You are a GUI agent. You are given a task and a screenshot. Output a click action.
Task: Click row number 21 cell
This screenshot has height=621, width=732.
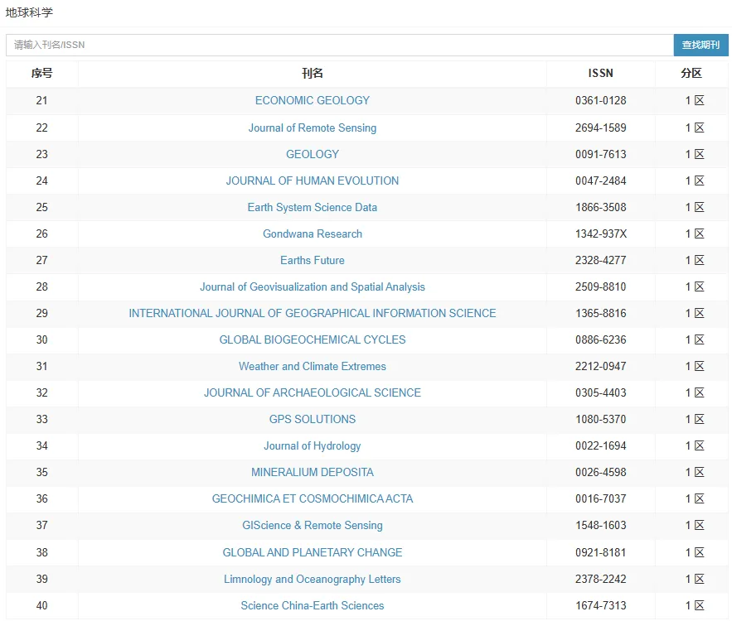coord(42,100)
